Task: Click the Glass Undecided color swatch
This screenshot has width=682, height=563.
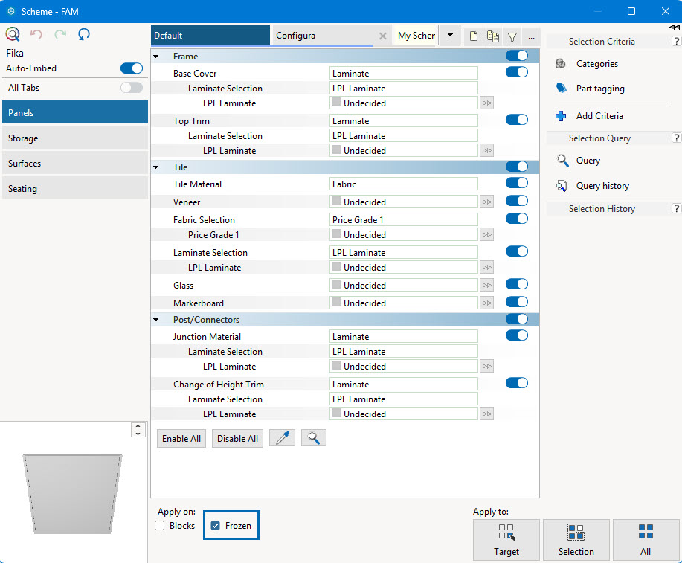Action: pyautogui.click(x=337, y=285)
